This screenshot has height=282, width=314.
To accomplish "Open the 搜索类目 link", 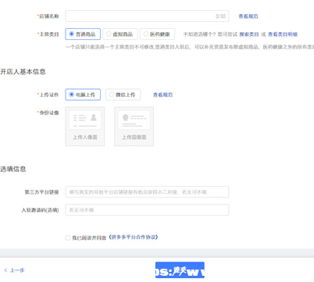I will (249, 34).
